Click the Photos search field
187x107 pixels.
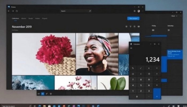click(x=76, y=11)
